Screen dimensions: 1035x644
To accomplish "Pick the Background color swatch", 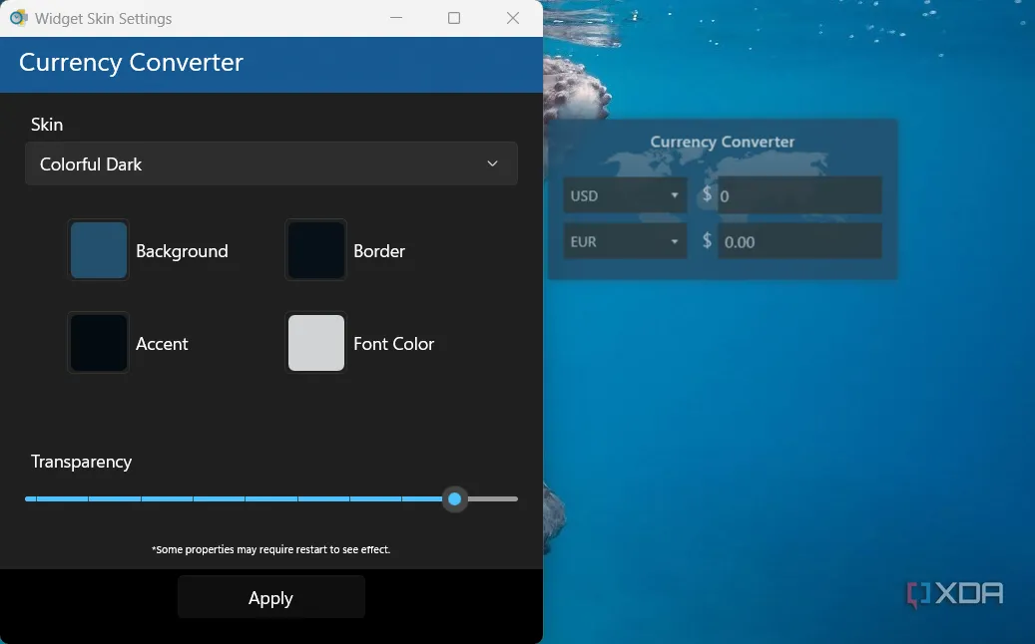I will (99, 250).
